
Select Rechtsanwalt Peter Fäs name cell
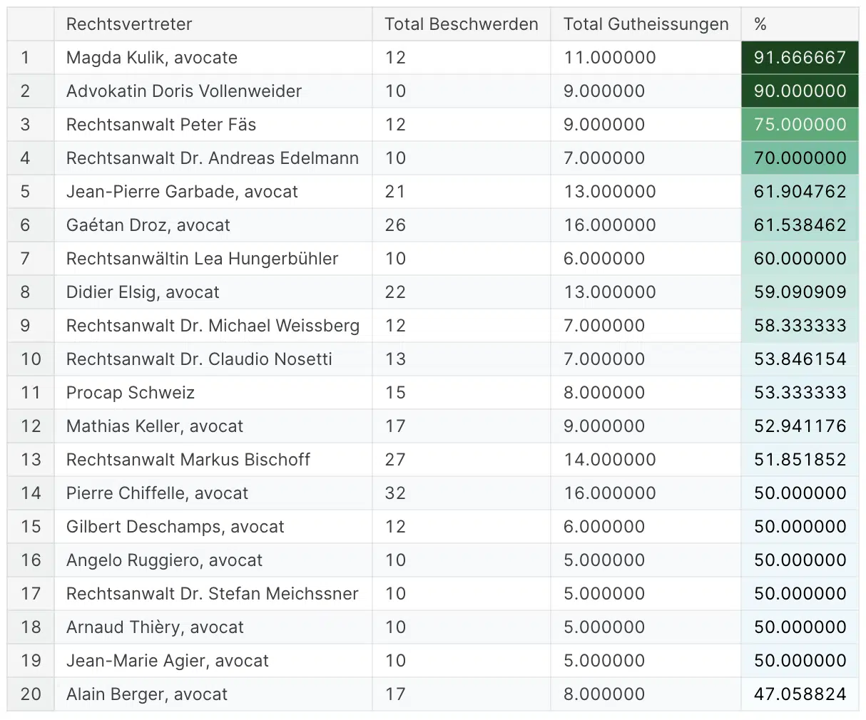(x=161, y=125)
